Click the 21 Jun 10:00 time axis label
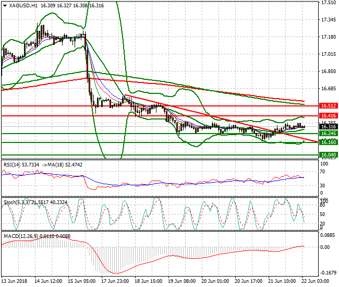The image size is (339, 287). [x=282, y=281]
